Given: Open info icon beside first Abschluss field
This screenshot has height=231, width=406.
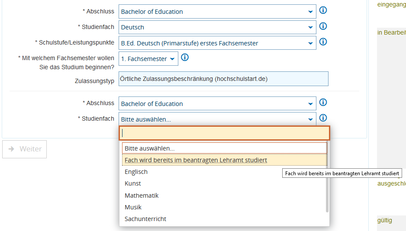Looking at the screenshot, I should (x=323, y=10).
